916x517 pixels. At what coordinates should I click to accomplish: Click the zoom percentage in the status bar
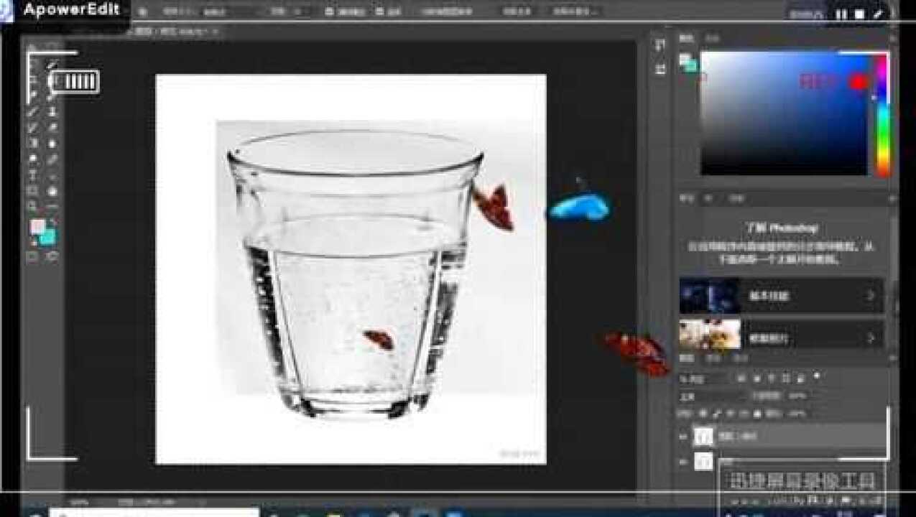pos(81,502)
